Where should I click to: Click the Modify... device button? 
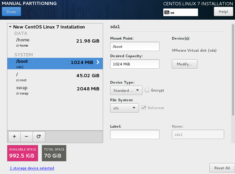(x=184, y=64)
